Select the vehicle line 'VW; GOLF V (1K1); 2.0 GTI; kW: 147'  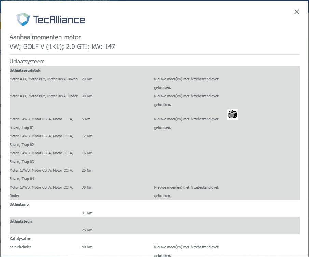pyautogui.click(x=62, y=47)
